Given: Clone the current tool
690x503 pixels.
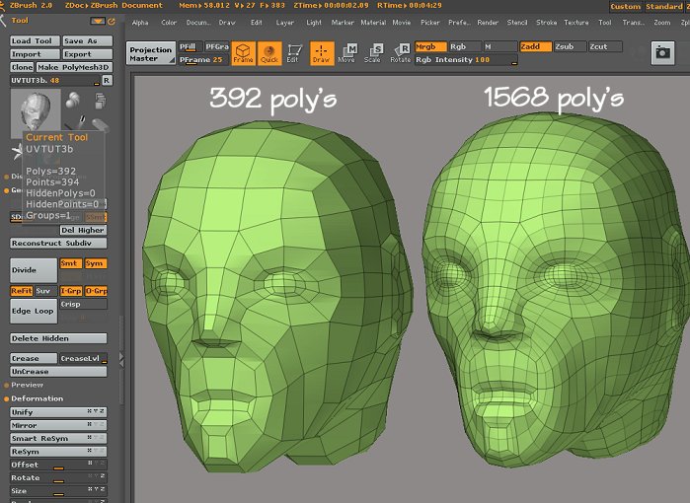Looking at the screenshot, I should (22, 67).
